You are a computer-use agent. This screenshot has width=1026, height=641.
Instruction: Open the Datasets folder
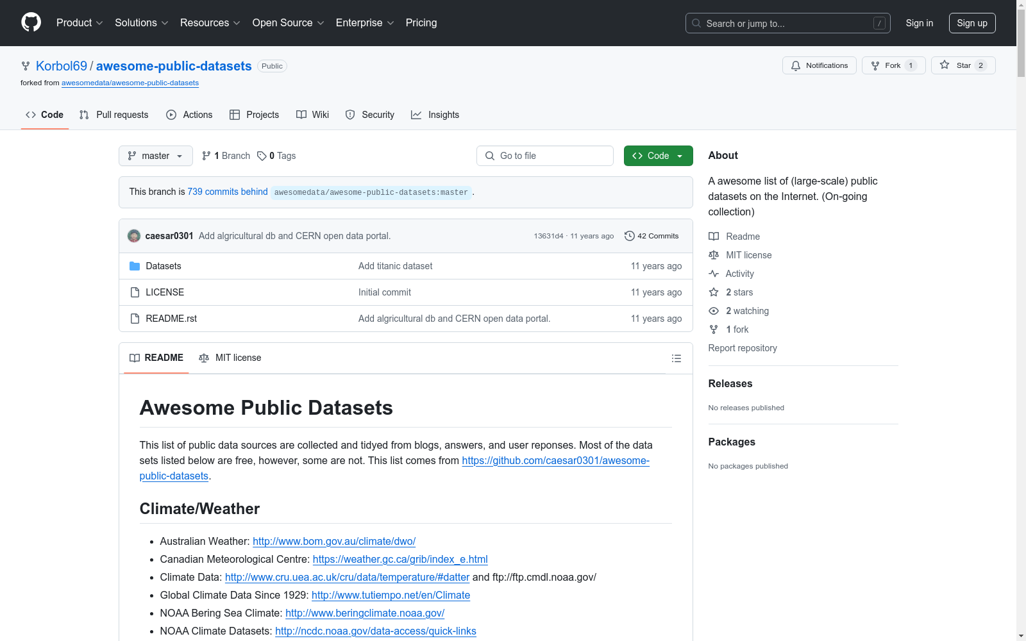tap(164, 266)
